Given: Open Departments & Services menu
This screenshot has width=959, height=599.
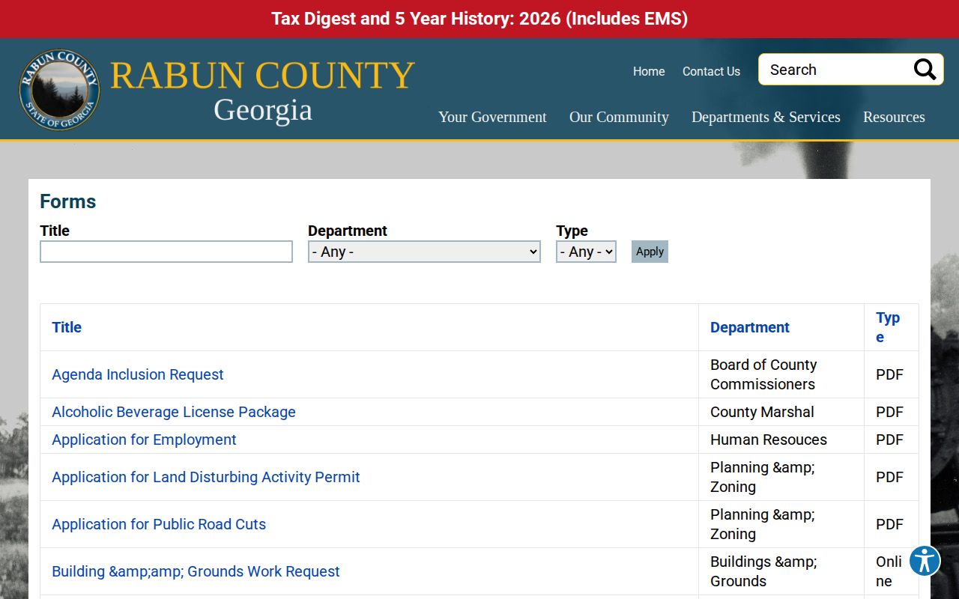Looking at the screenshot, I should 766,117.
